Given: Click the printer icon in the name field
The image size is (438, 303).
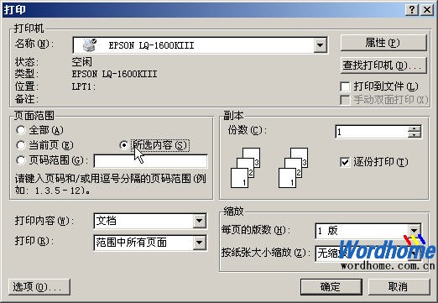Looking at the screenshot, I should tap(90, 44).
